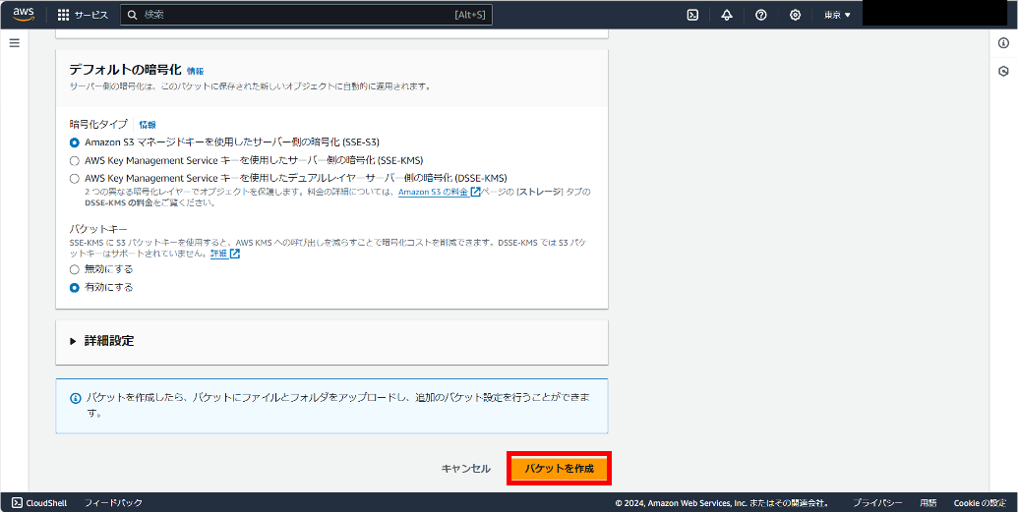Open CloudShell in the footer
Image resolution: width=1018 pixels, height=512 pixels.
click(x=40, y=503)
